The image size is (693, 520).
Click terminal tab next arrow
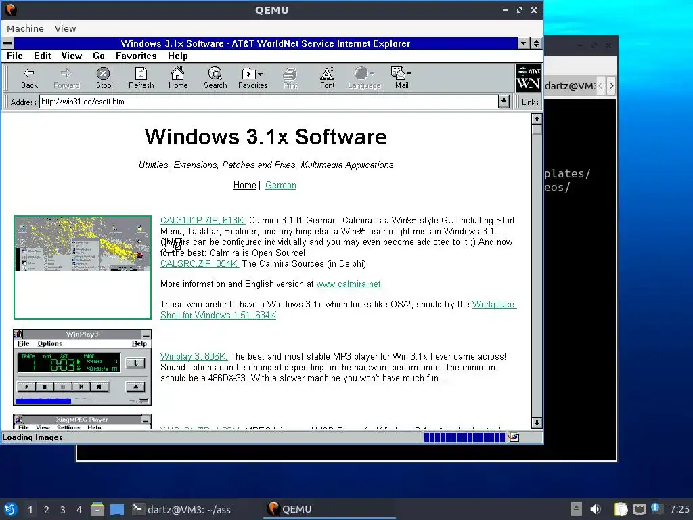[x=611, y=85]
